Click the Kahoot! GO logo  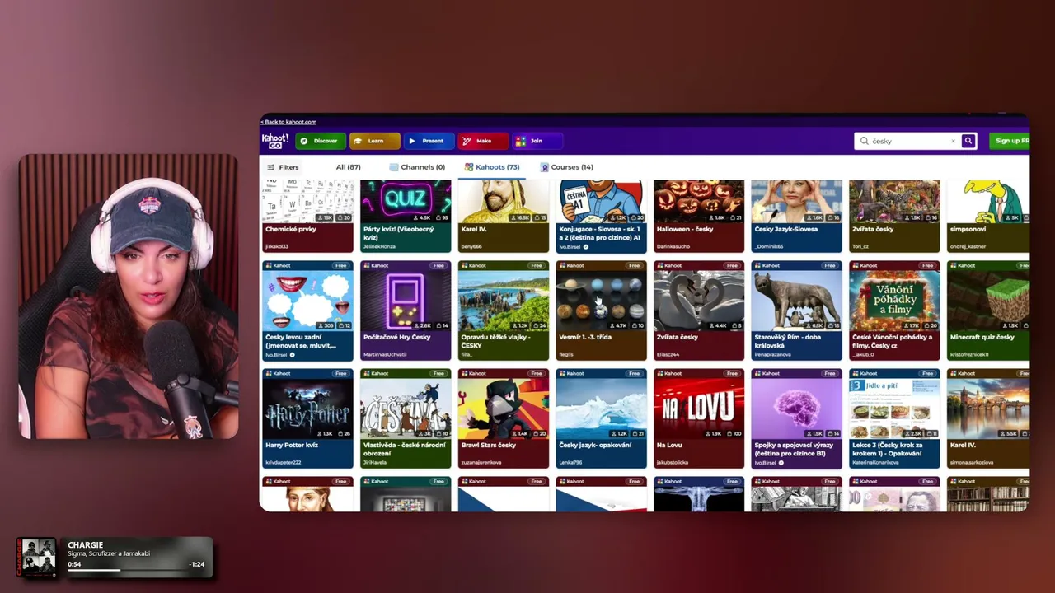coord(275,141)
